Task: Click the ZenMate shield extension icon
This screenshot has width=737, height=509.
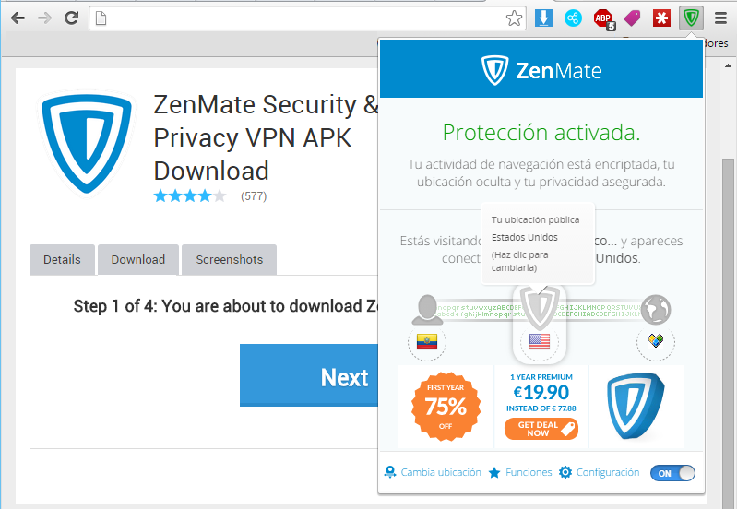Action: 691,18
